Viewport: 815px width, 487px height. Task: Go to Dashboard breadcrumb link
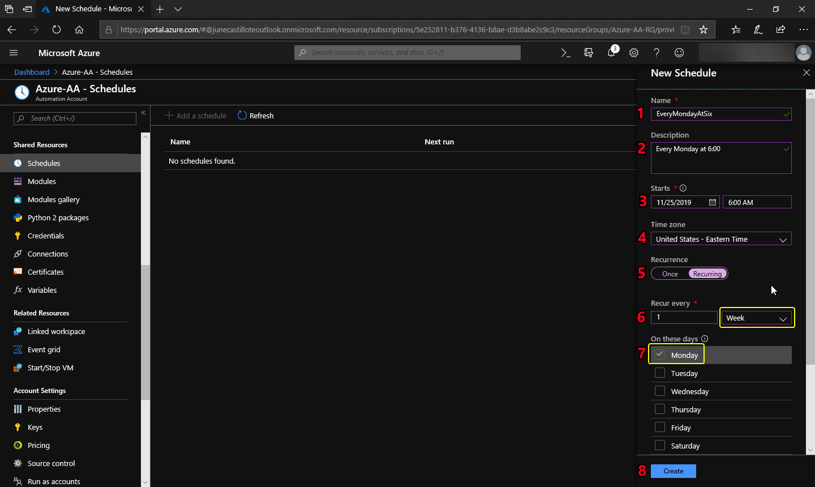[x=32, y=72]
